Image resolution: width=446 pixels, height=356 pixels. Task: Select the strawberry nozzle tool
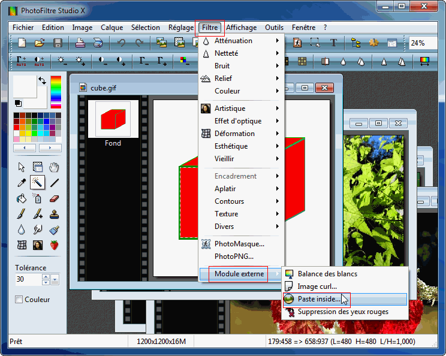[54, 245]
